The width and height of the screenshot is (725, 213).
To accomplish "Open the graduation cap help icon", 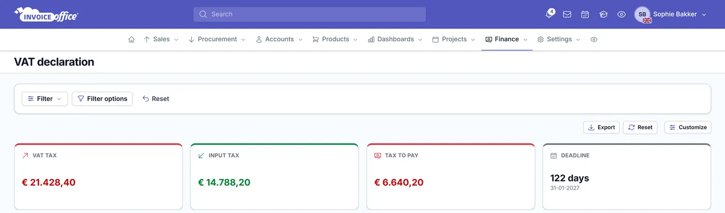I will pyautogui.click(x=603, y=14).
